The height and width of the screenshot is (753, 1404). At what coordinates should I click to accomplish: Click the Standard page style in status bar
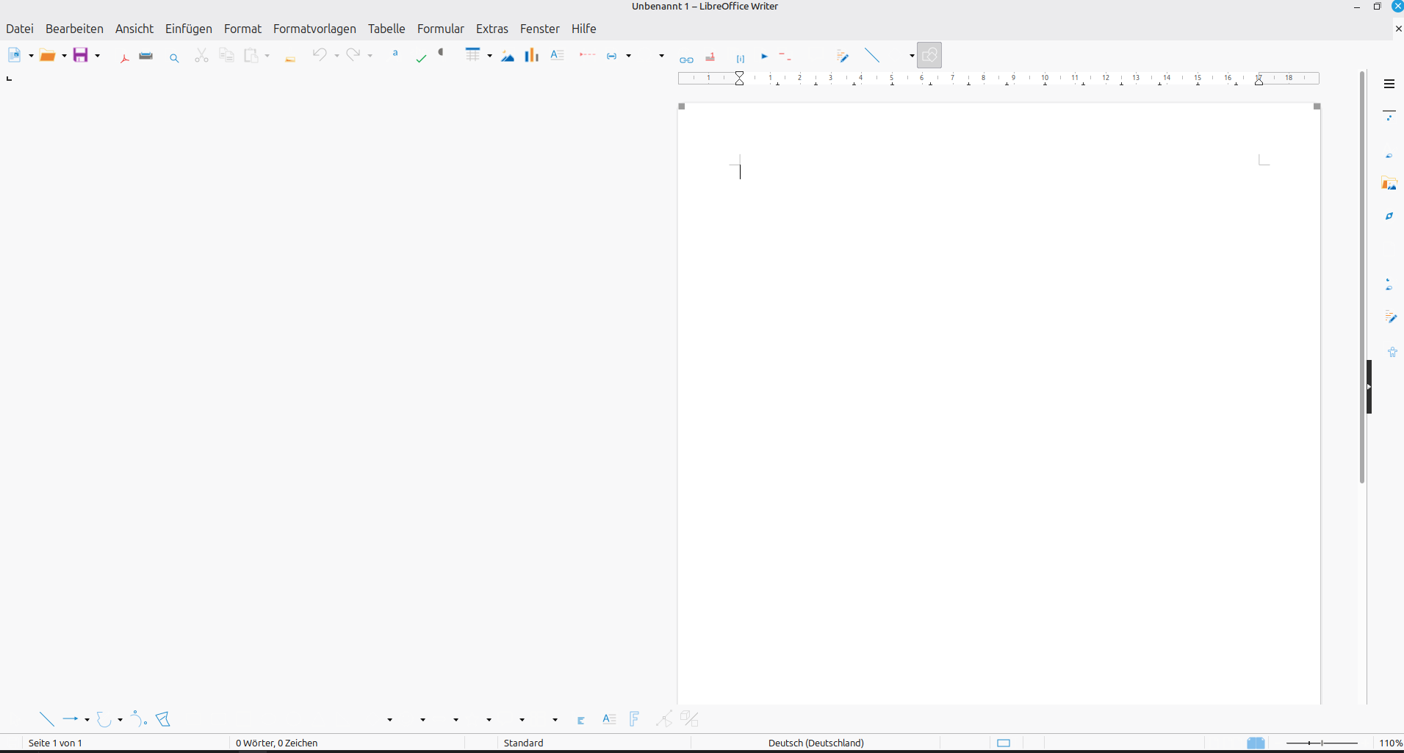523,743
